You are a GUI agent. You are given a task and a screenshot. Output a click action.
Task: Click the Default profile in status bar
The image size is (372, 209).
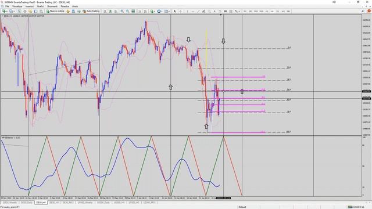coord(242,207)
